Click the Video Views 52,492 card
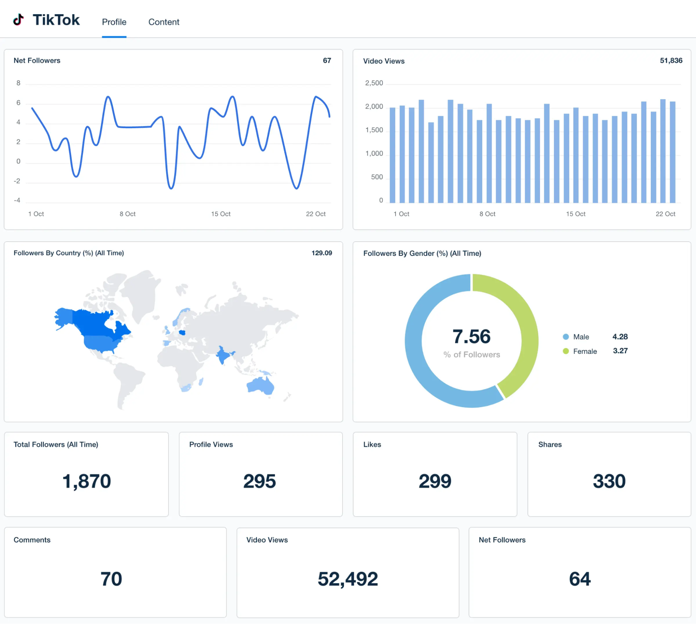 click(x=347, y=572)
